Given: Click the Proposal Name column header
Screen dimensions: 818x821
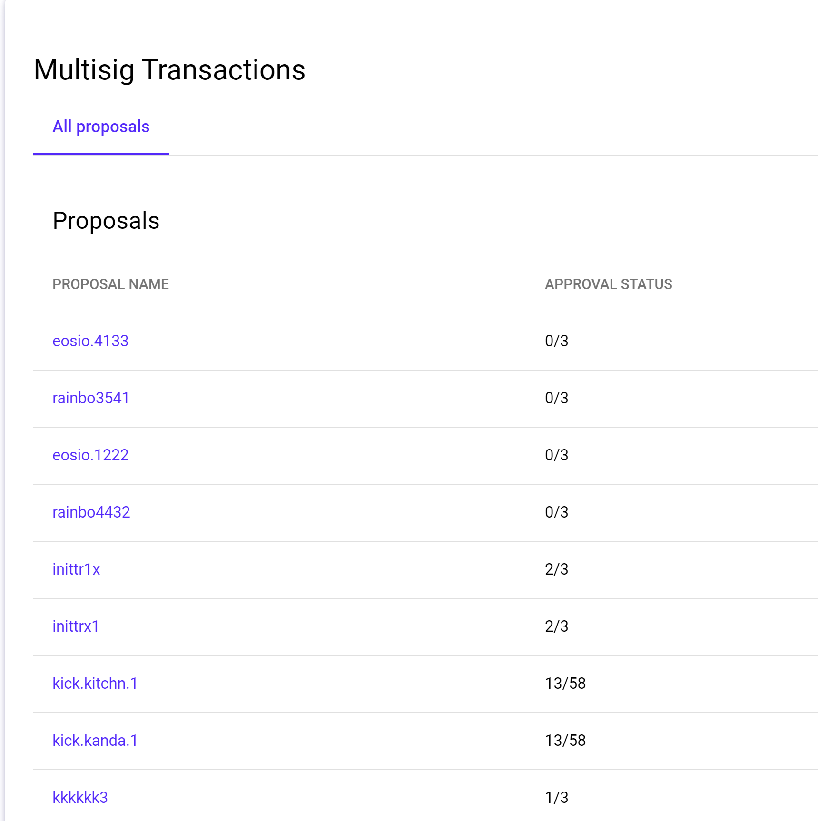Looking at the screenshot, I should (x=110, y=284).
